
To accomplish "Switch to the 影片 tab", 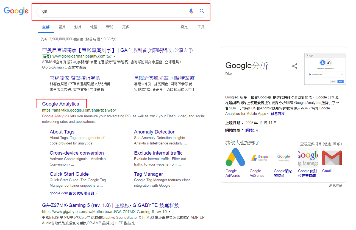I will click(x=78, y=27).
